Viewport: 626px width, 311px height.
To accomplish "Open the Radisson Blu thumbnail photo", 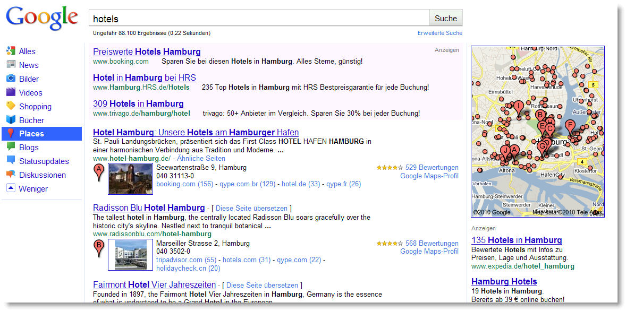I will [131, 254].
